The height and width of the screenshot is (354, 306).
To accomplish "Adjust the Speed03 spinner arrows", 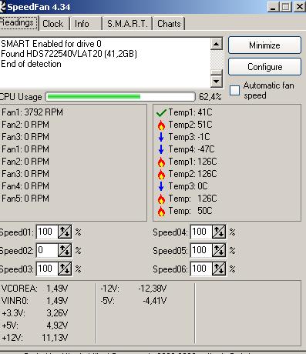I will pos(65,269).
